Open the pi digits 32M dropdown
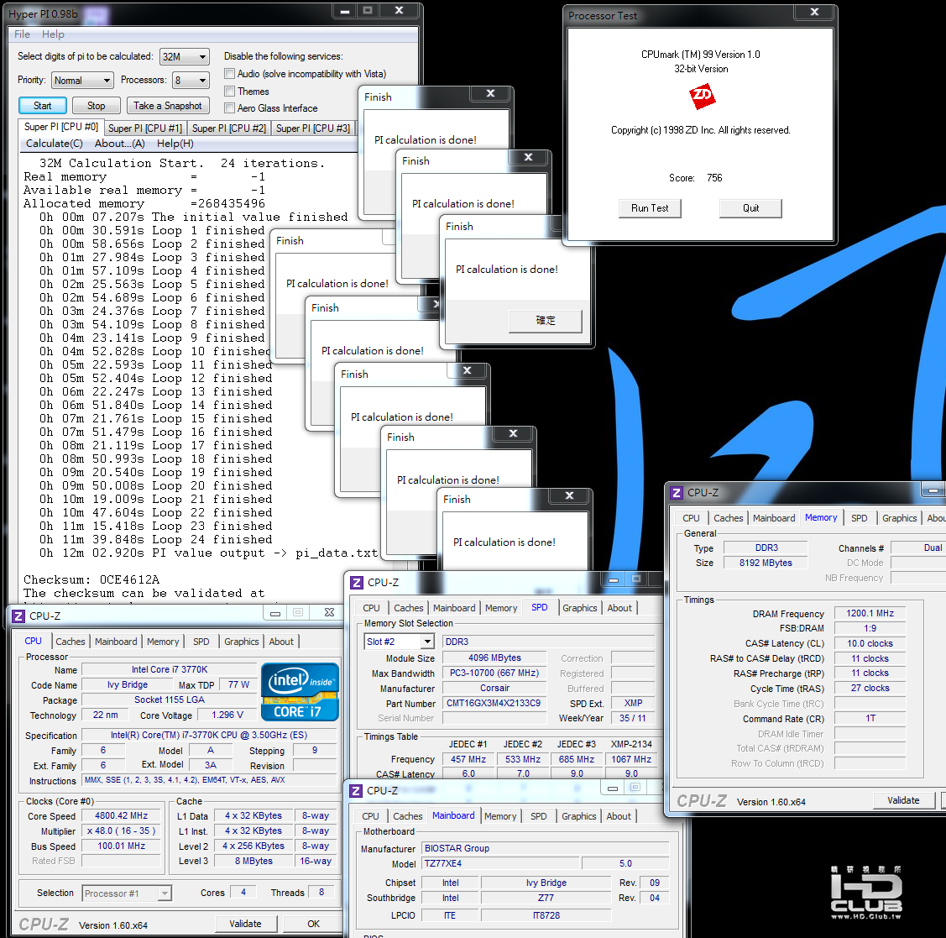This screenshot has height=938, width=946. pos(185,57)
